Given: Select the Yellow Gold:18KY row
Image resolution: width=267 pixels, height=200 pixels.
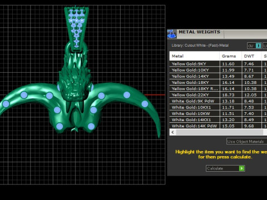Looking at the screenshot, I should point(218,82).
